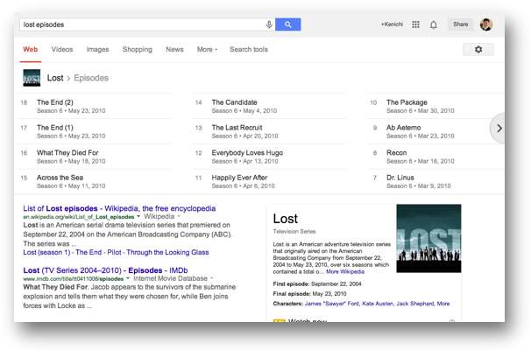Image resolution: width=531 pixels, height=350 pixels.
Task: Click the Lost breadcrumb link
Action: click(55, 78)
